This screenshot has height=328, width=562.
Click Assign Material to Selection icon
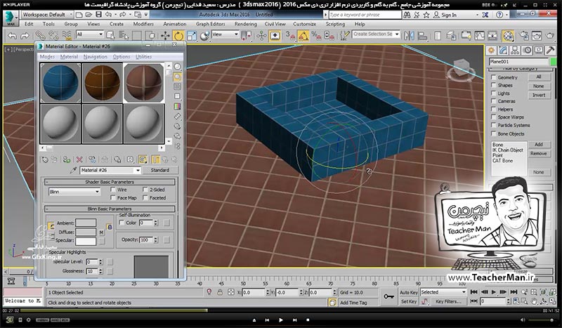[67, 159]
